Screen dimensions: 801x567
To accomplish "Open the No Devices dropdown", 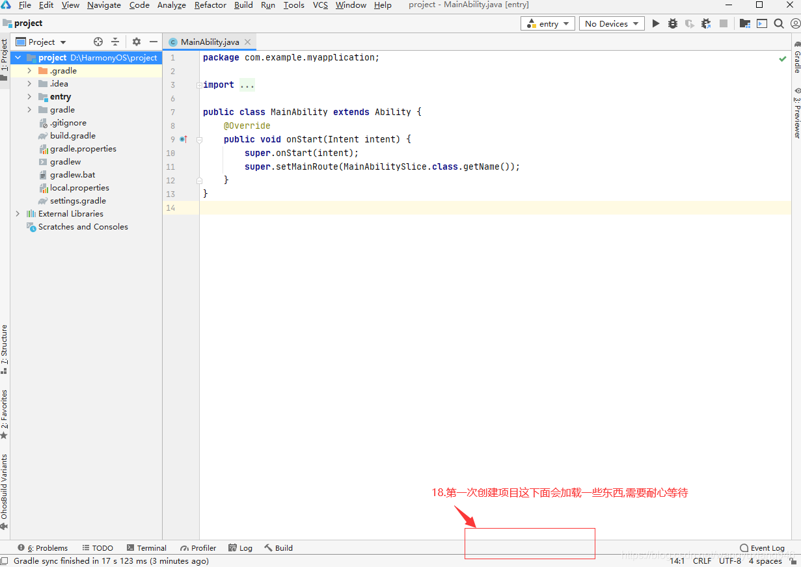I will coord(612,23).
